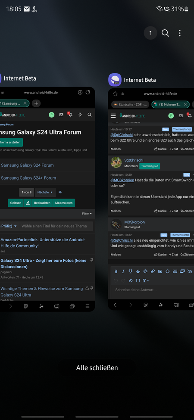This screenshot has width=194, height=420.
Task: Toggle BB code brackets icon
Action: [x=138, y=281]
